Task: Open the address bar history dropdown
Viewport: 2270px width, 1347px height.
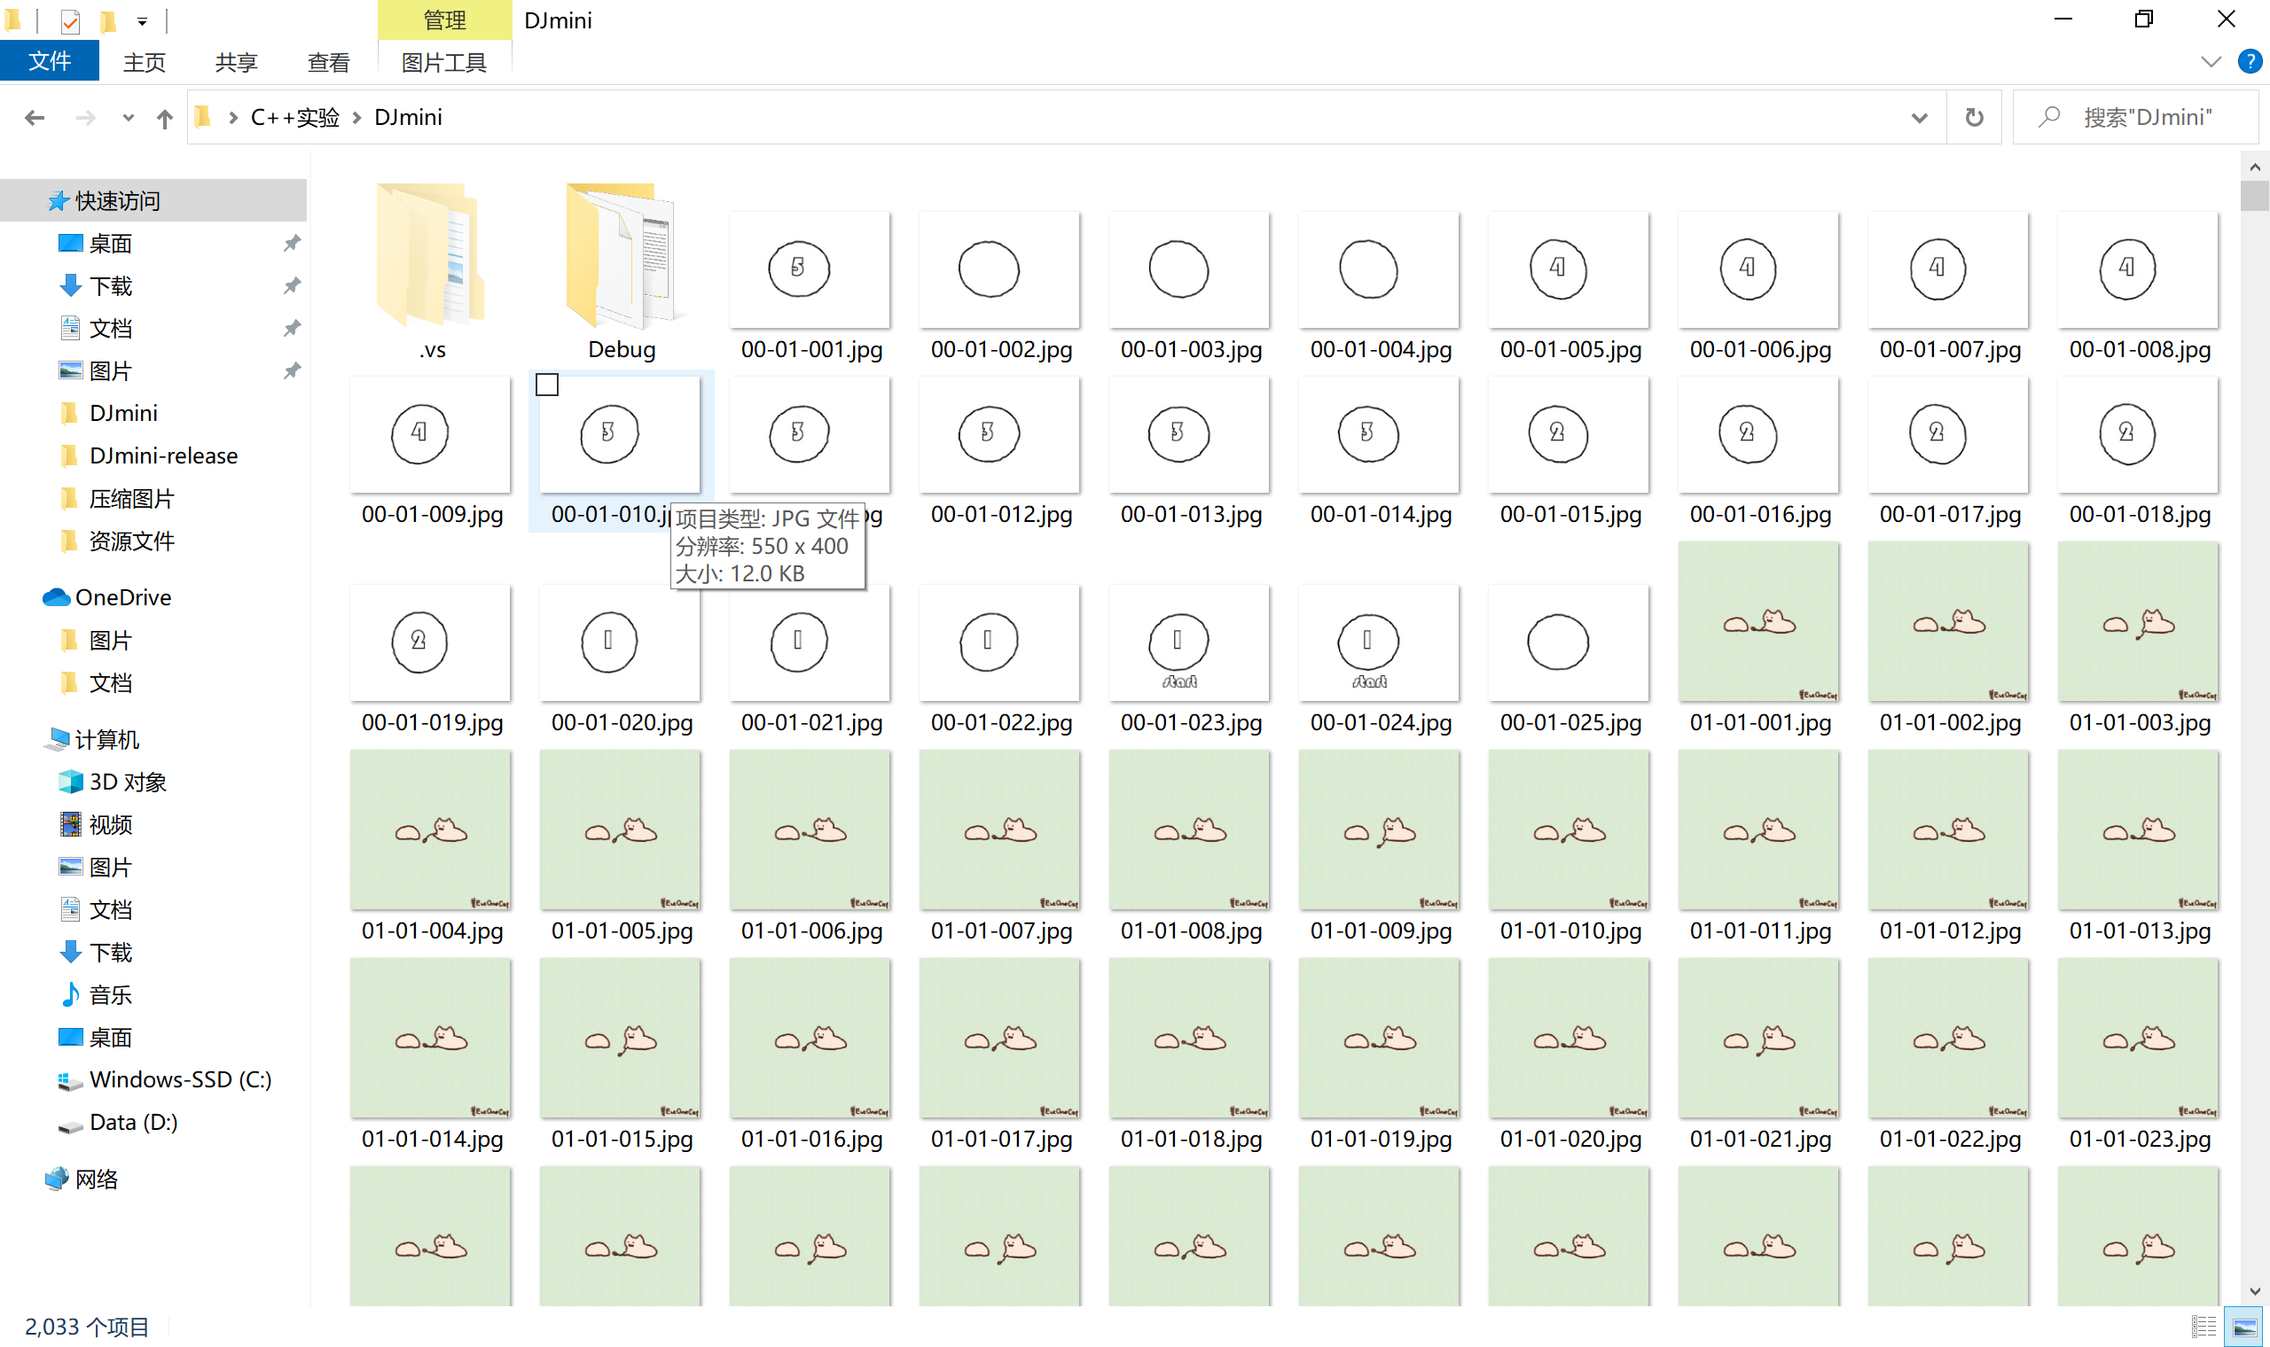Action: point(1919,117)
